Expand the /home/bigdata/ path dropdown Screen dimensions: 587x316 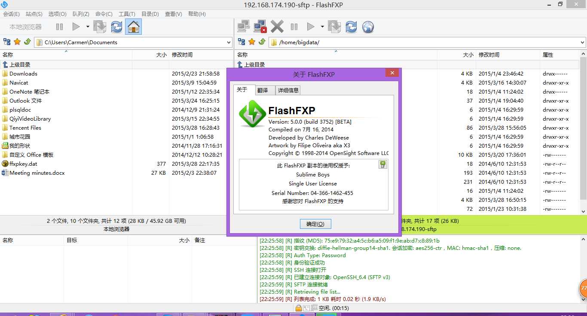582,43
